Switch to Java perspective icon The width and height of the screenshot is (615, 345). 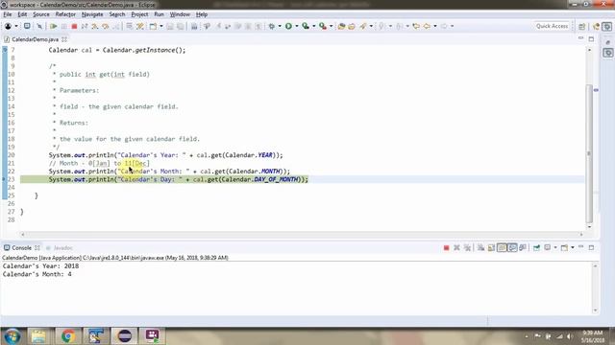click(597, 26)
